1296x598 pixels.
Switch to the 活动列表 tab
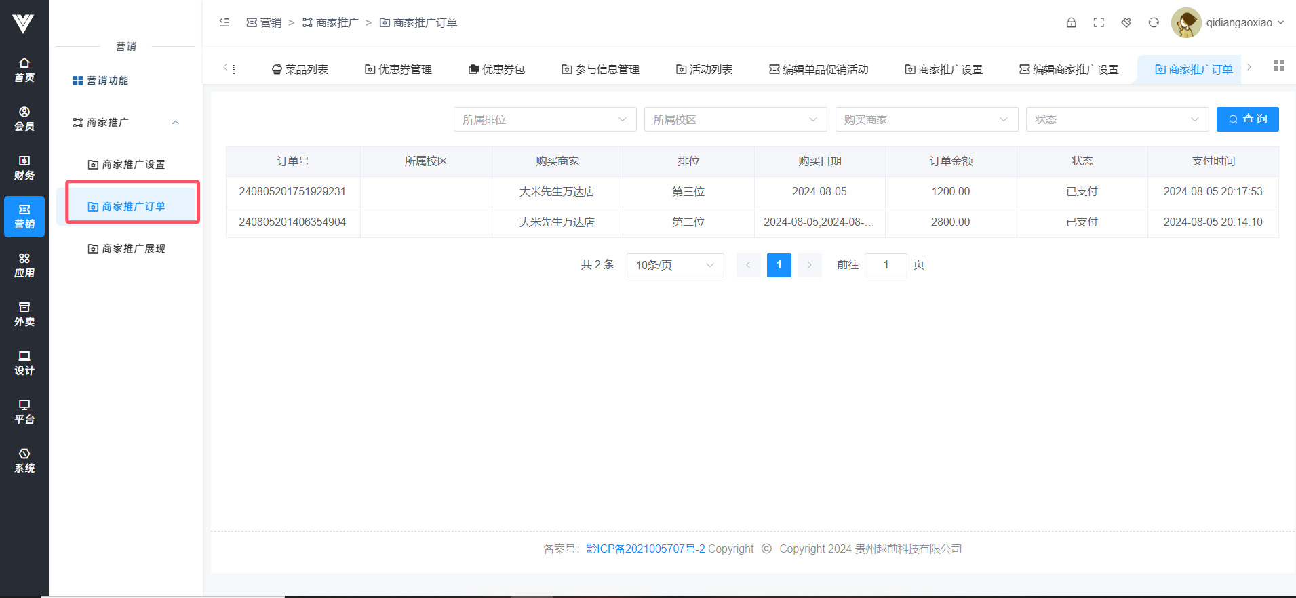(x=704, y=69)
